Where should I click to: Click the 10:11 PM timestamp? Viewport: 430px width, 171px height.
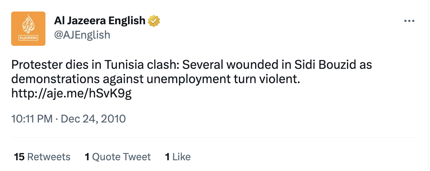pos(33,119)
